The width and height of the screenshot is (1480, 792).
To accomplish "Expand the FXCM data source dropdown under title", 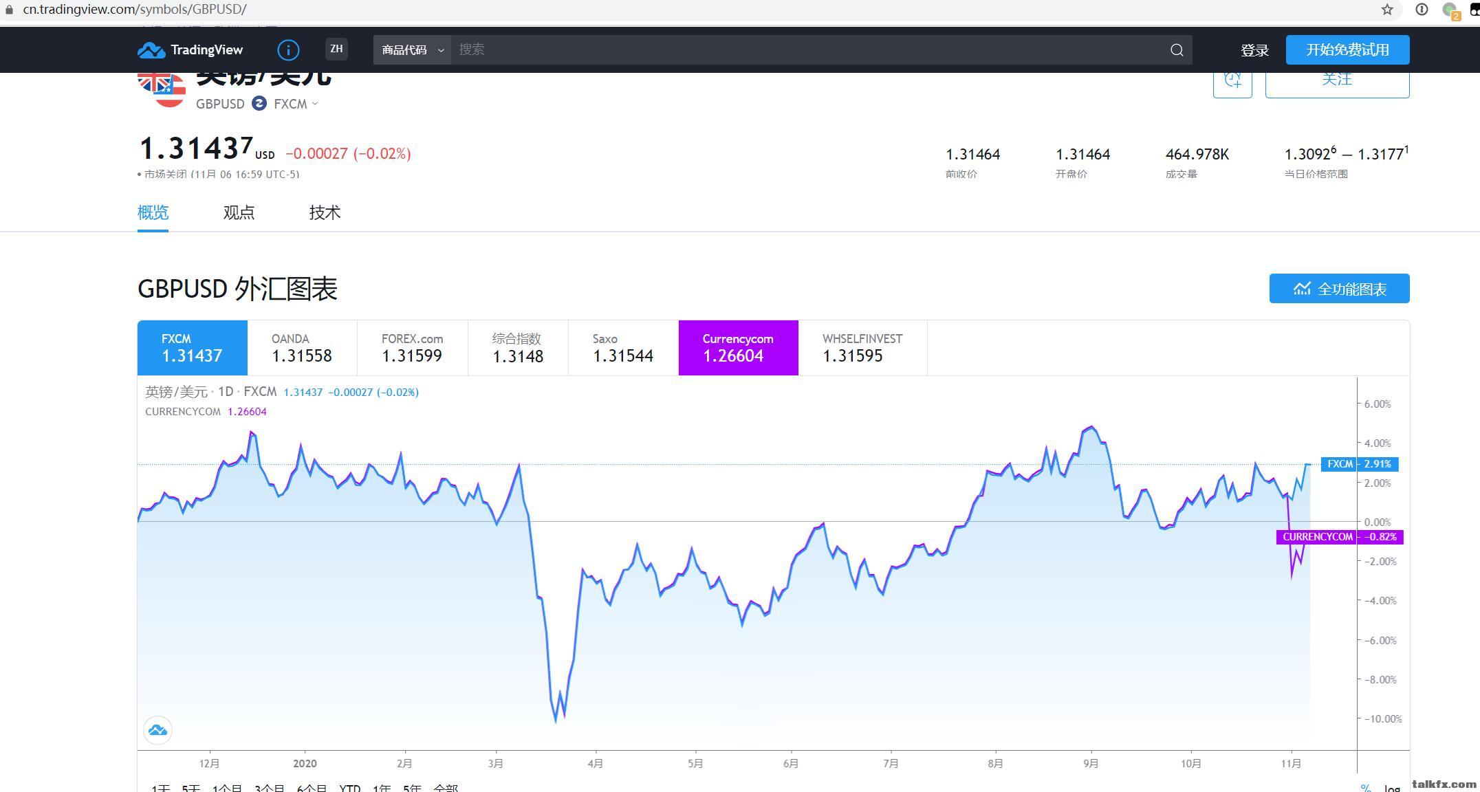I will click(296, 104).
